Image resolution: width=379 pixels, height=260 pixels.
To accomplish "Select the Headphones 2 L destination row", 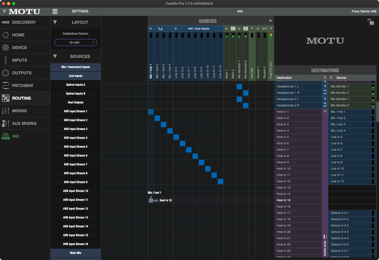I will click(298, 99).
